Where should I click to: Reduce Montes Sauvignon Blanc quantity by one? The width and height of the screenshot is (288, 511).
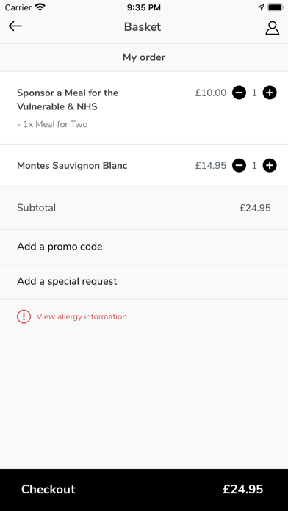(239, 165)
